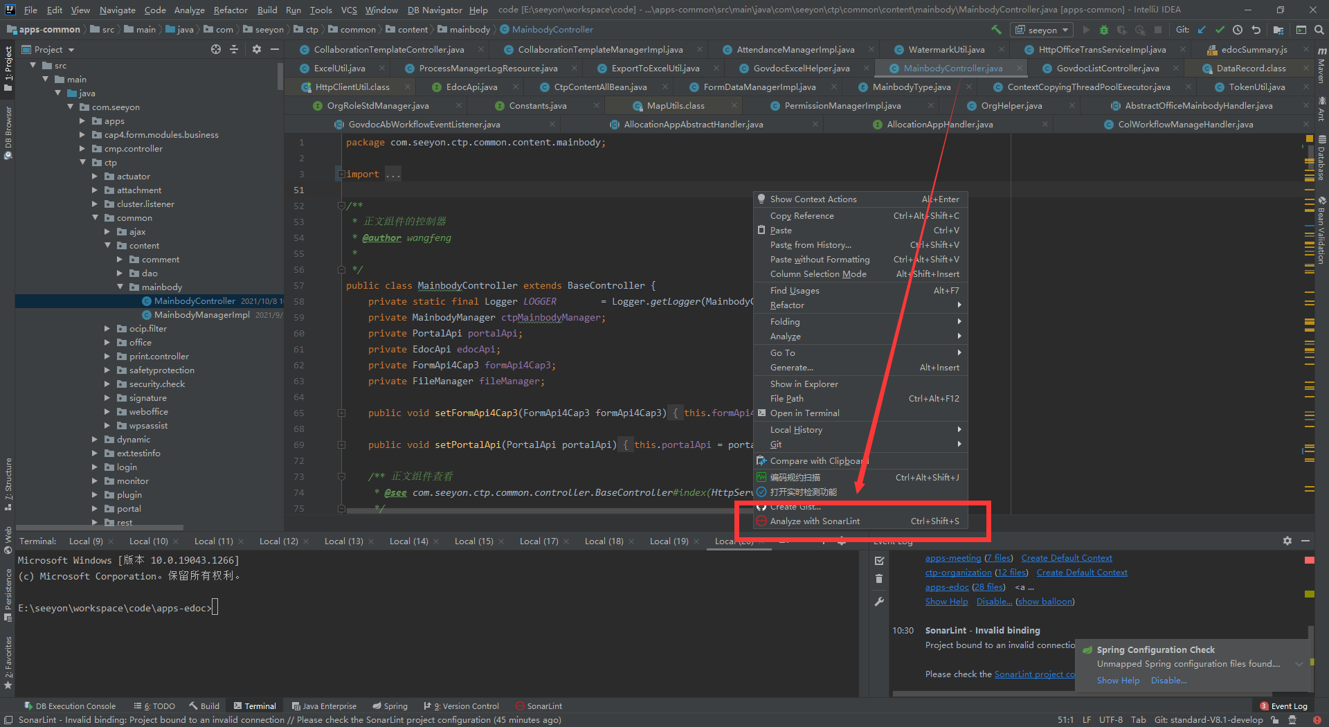
Task: Locate current file in Project panel
Action: pyautogui.click(x=216, y=49)
